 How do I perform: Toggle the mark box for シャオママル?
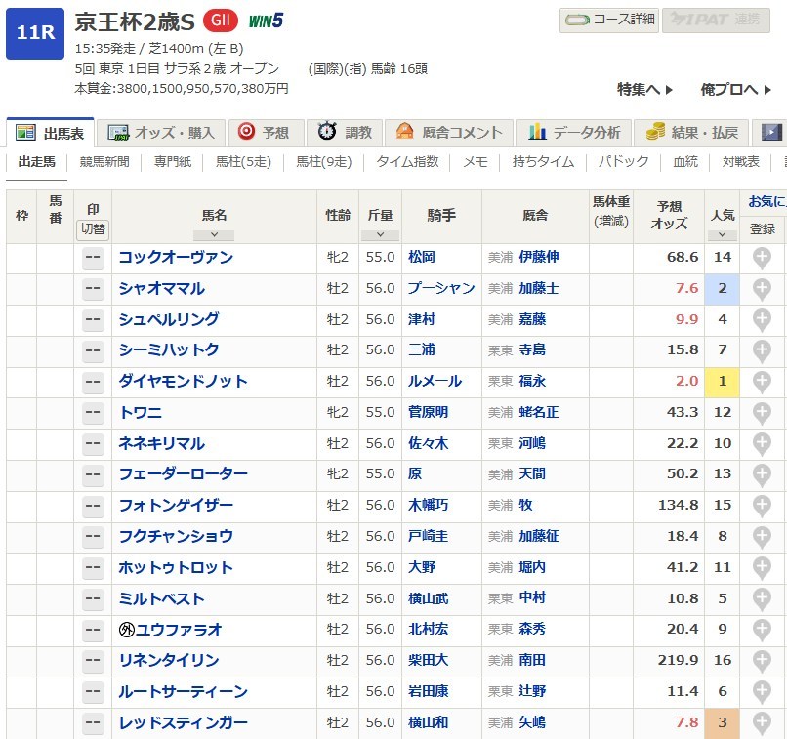(93, 289)
